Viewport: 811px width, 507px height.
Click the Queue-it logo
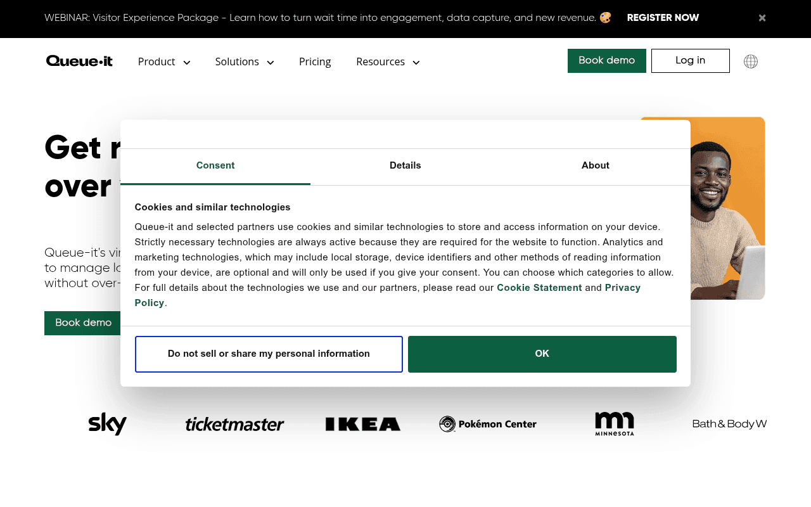(x=79, y=61)
